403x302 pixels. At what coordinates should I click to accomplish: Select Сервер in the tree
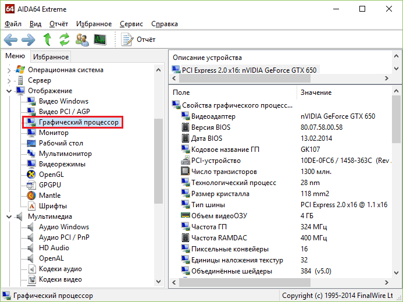pos(40,80)
